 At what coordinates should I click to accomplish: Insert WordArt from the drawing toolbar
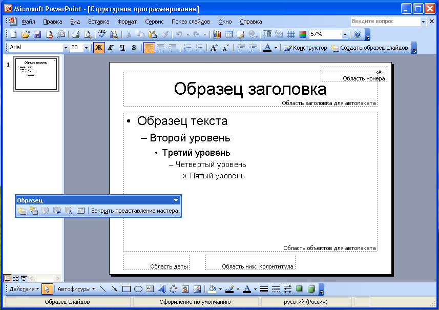[162, 289]
